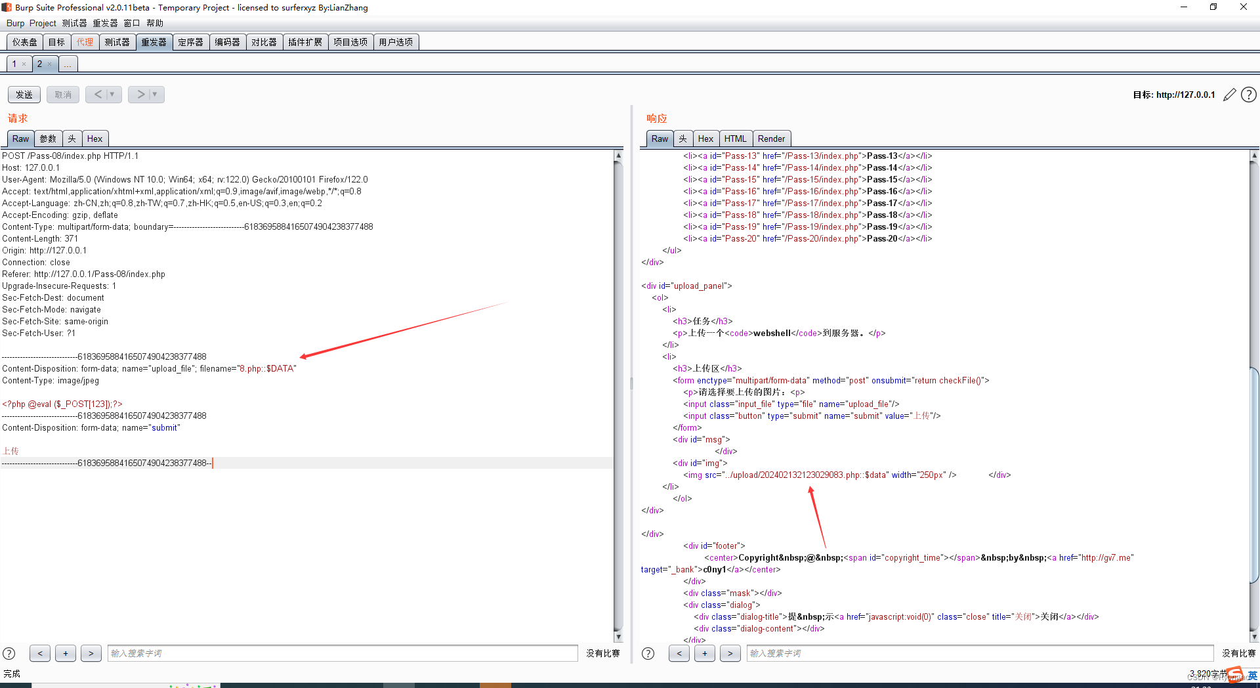Select the response Hex tab

click(x=705, y=139)
